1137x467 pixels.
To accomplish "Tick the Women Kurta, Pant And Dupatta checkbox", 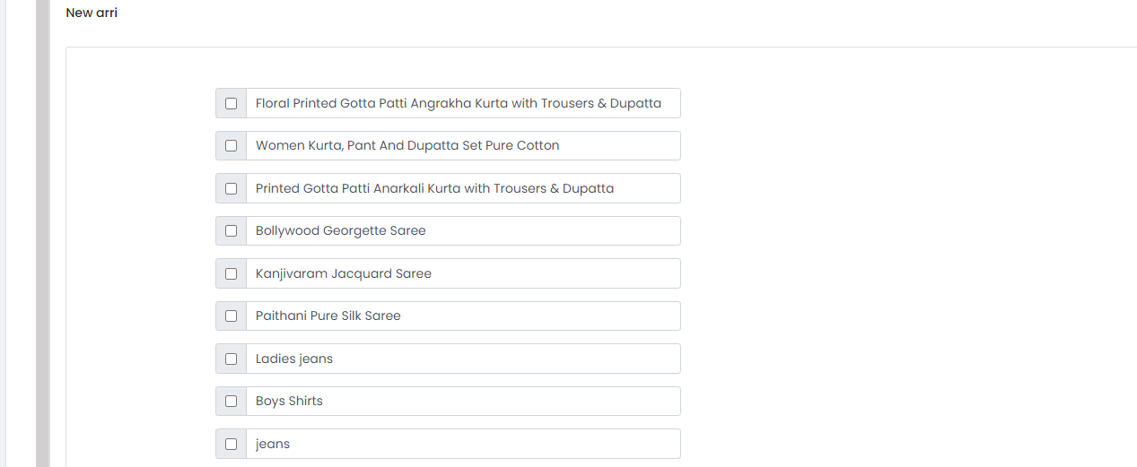I will pos(231,145).
